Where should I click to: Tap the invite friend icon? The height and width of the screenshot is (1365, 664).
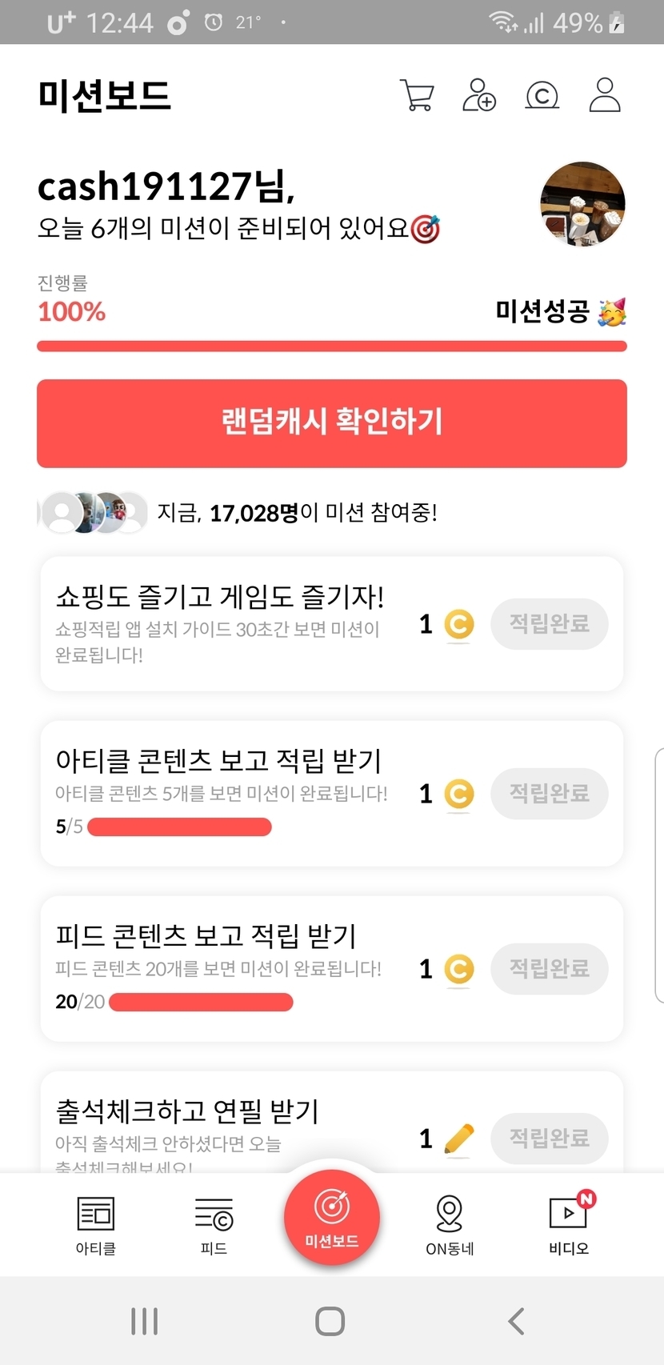pos(479,95)
